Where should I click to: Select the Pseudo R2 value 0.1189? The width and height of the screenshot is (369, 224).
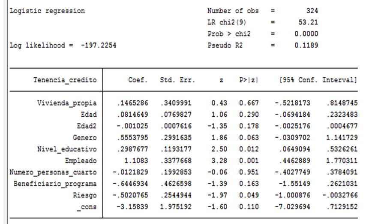306,45
